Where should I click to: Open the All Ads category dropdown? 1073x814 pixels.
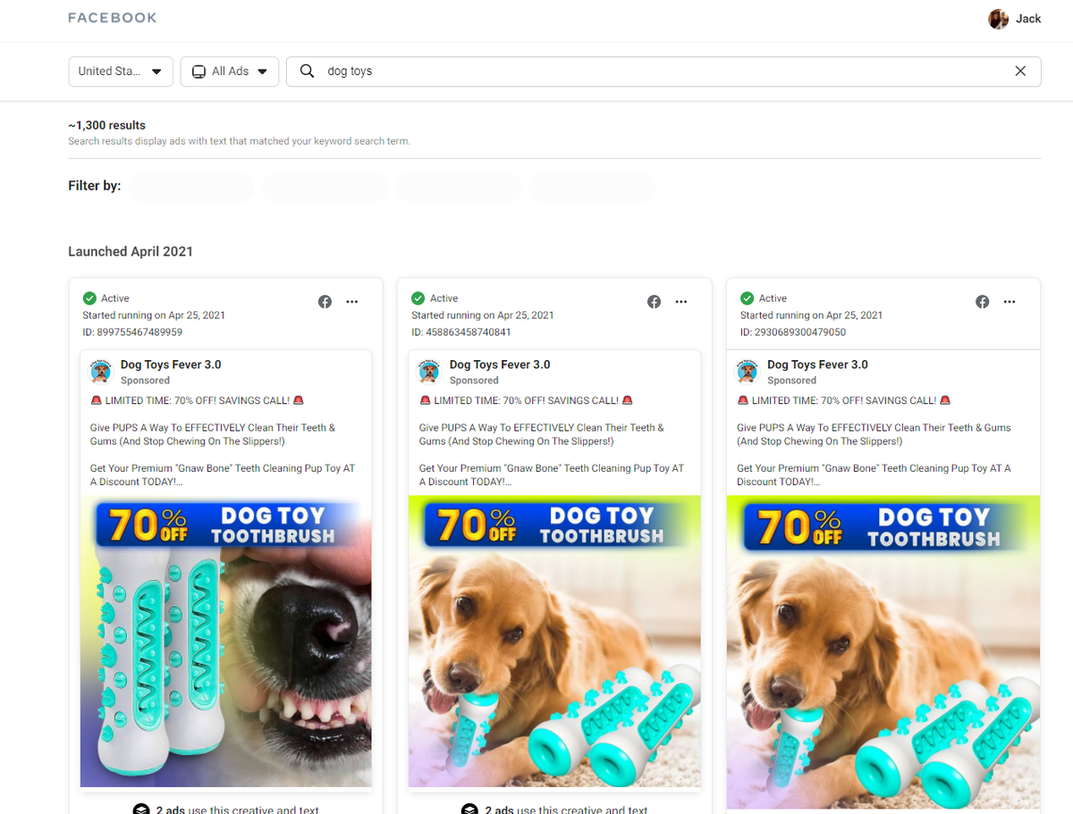(230, 71)
